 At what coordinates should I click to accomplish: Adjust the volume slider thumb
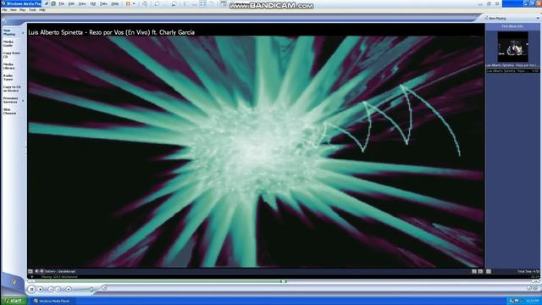coord(91,289)
